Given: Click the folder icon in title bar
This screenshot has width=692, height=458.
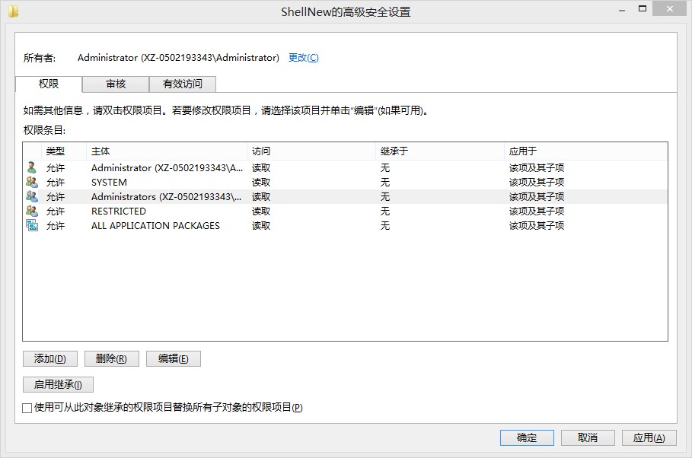Looking at the screenshot, I should (13, 11).
